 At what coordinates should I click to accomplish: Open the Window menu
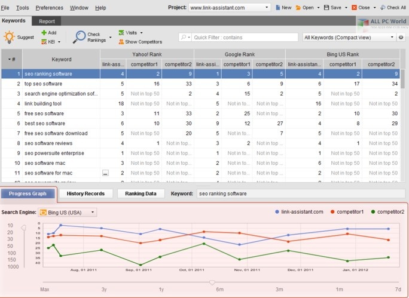click(79, 8)
